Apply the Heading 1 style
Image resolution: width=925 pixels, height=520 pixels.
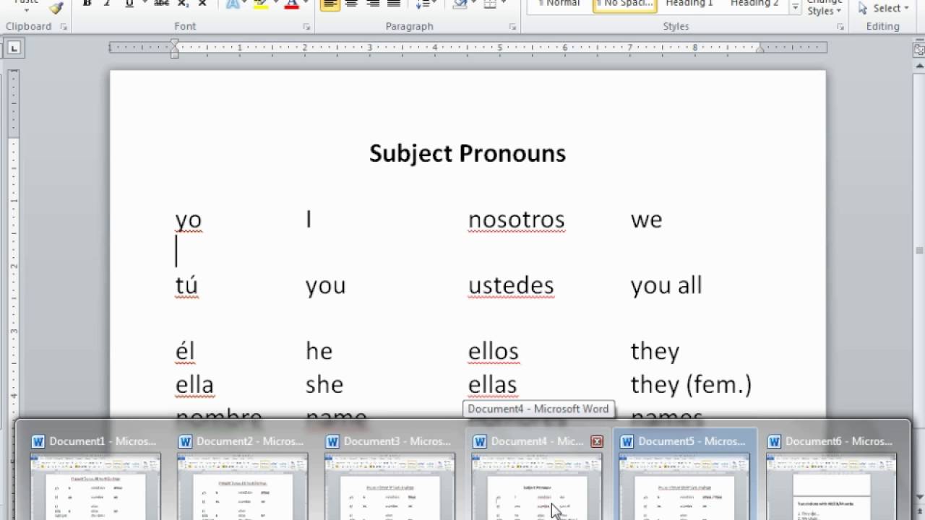[689, 6]
